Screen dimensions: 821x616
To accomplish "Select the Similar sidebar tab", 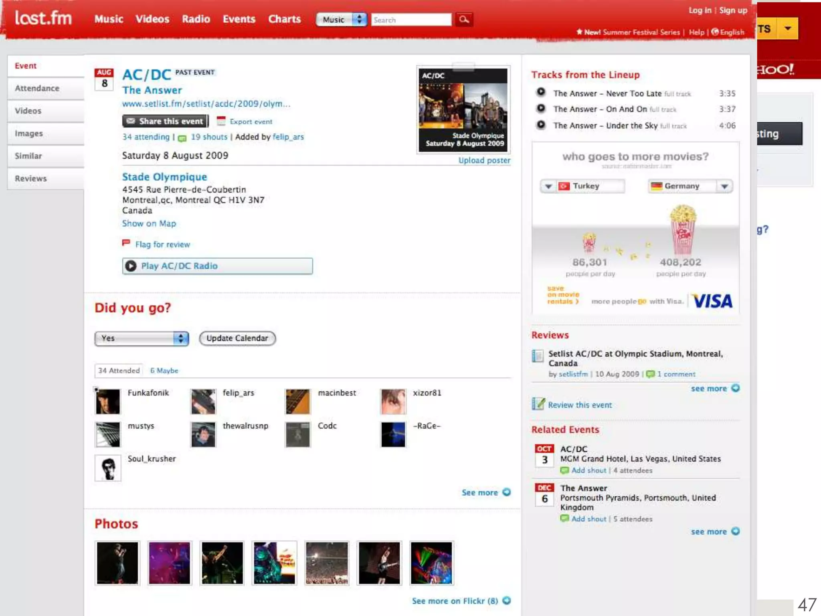I will coord(46,156).
